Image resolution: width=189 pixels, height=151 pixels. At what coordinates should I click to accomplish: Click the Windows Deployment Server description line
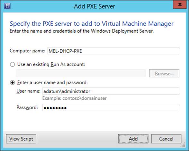pyautogui.click(x=82, y=31)
